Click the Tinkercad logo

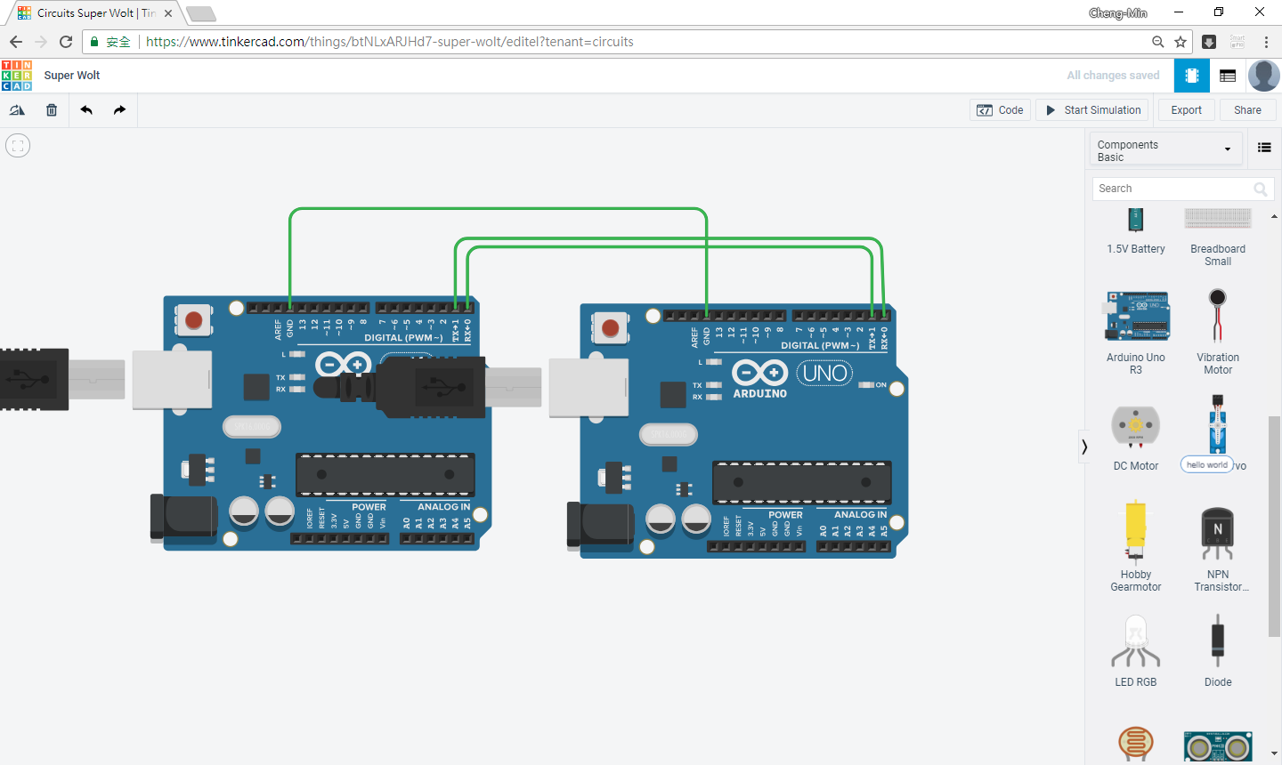click(x=16, y=75)
